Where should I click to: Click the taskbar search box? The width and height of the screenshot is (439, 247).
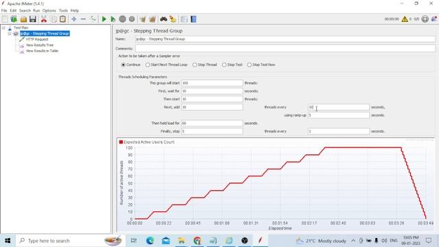(x=70, y=241)
